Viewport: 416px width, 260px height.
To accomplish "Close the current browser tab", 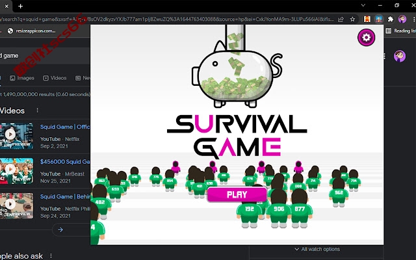I will tap(6, 6).
